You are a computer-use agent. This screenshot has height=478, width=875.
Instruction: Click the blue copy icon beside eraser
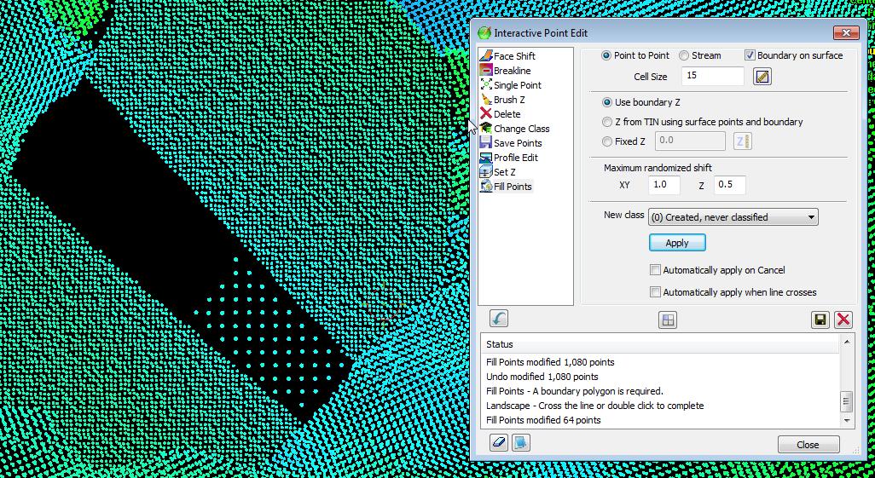coord(520,443)
